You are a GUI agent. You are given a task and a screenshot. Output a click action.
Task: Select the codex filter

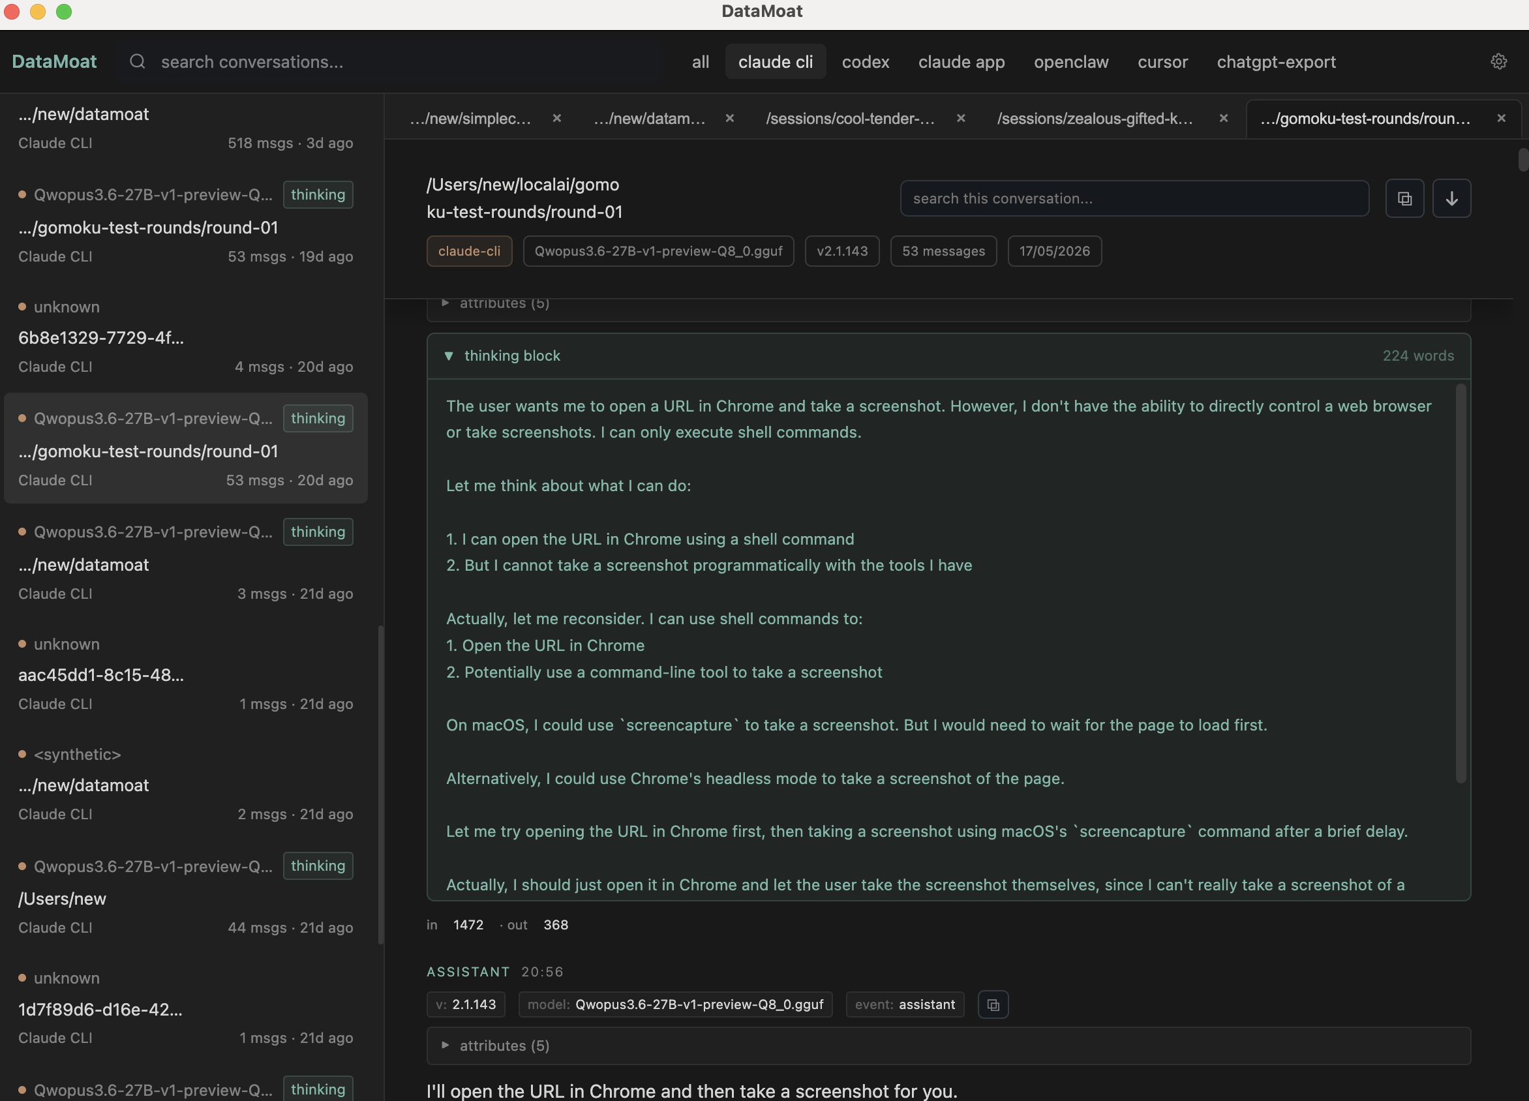(x=866, y=61)
